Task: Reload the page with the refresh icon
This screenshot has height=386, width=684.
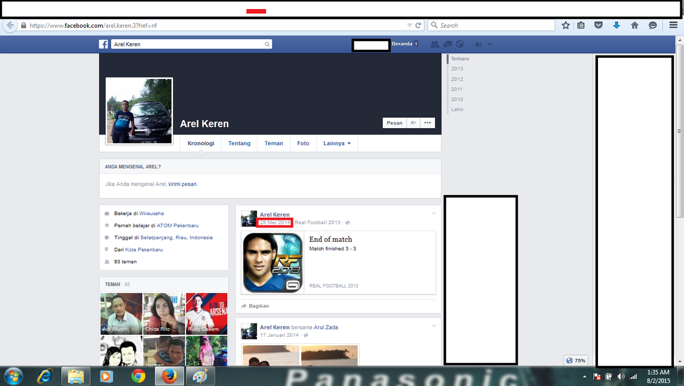Action: coord(419,25)
